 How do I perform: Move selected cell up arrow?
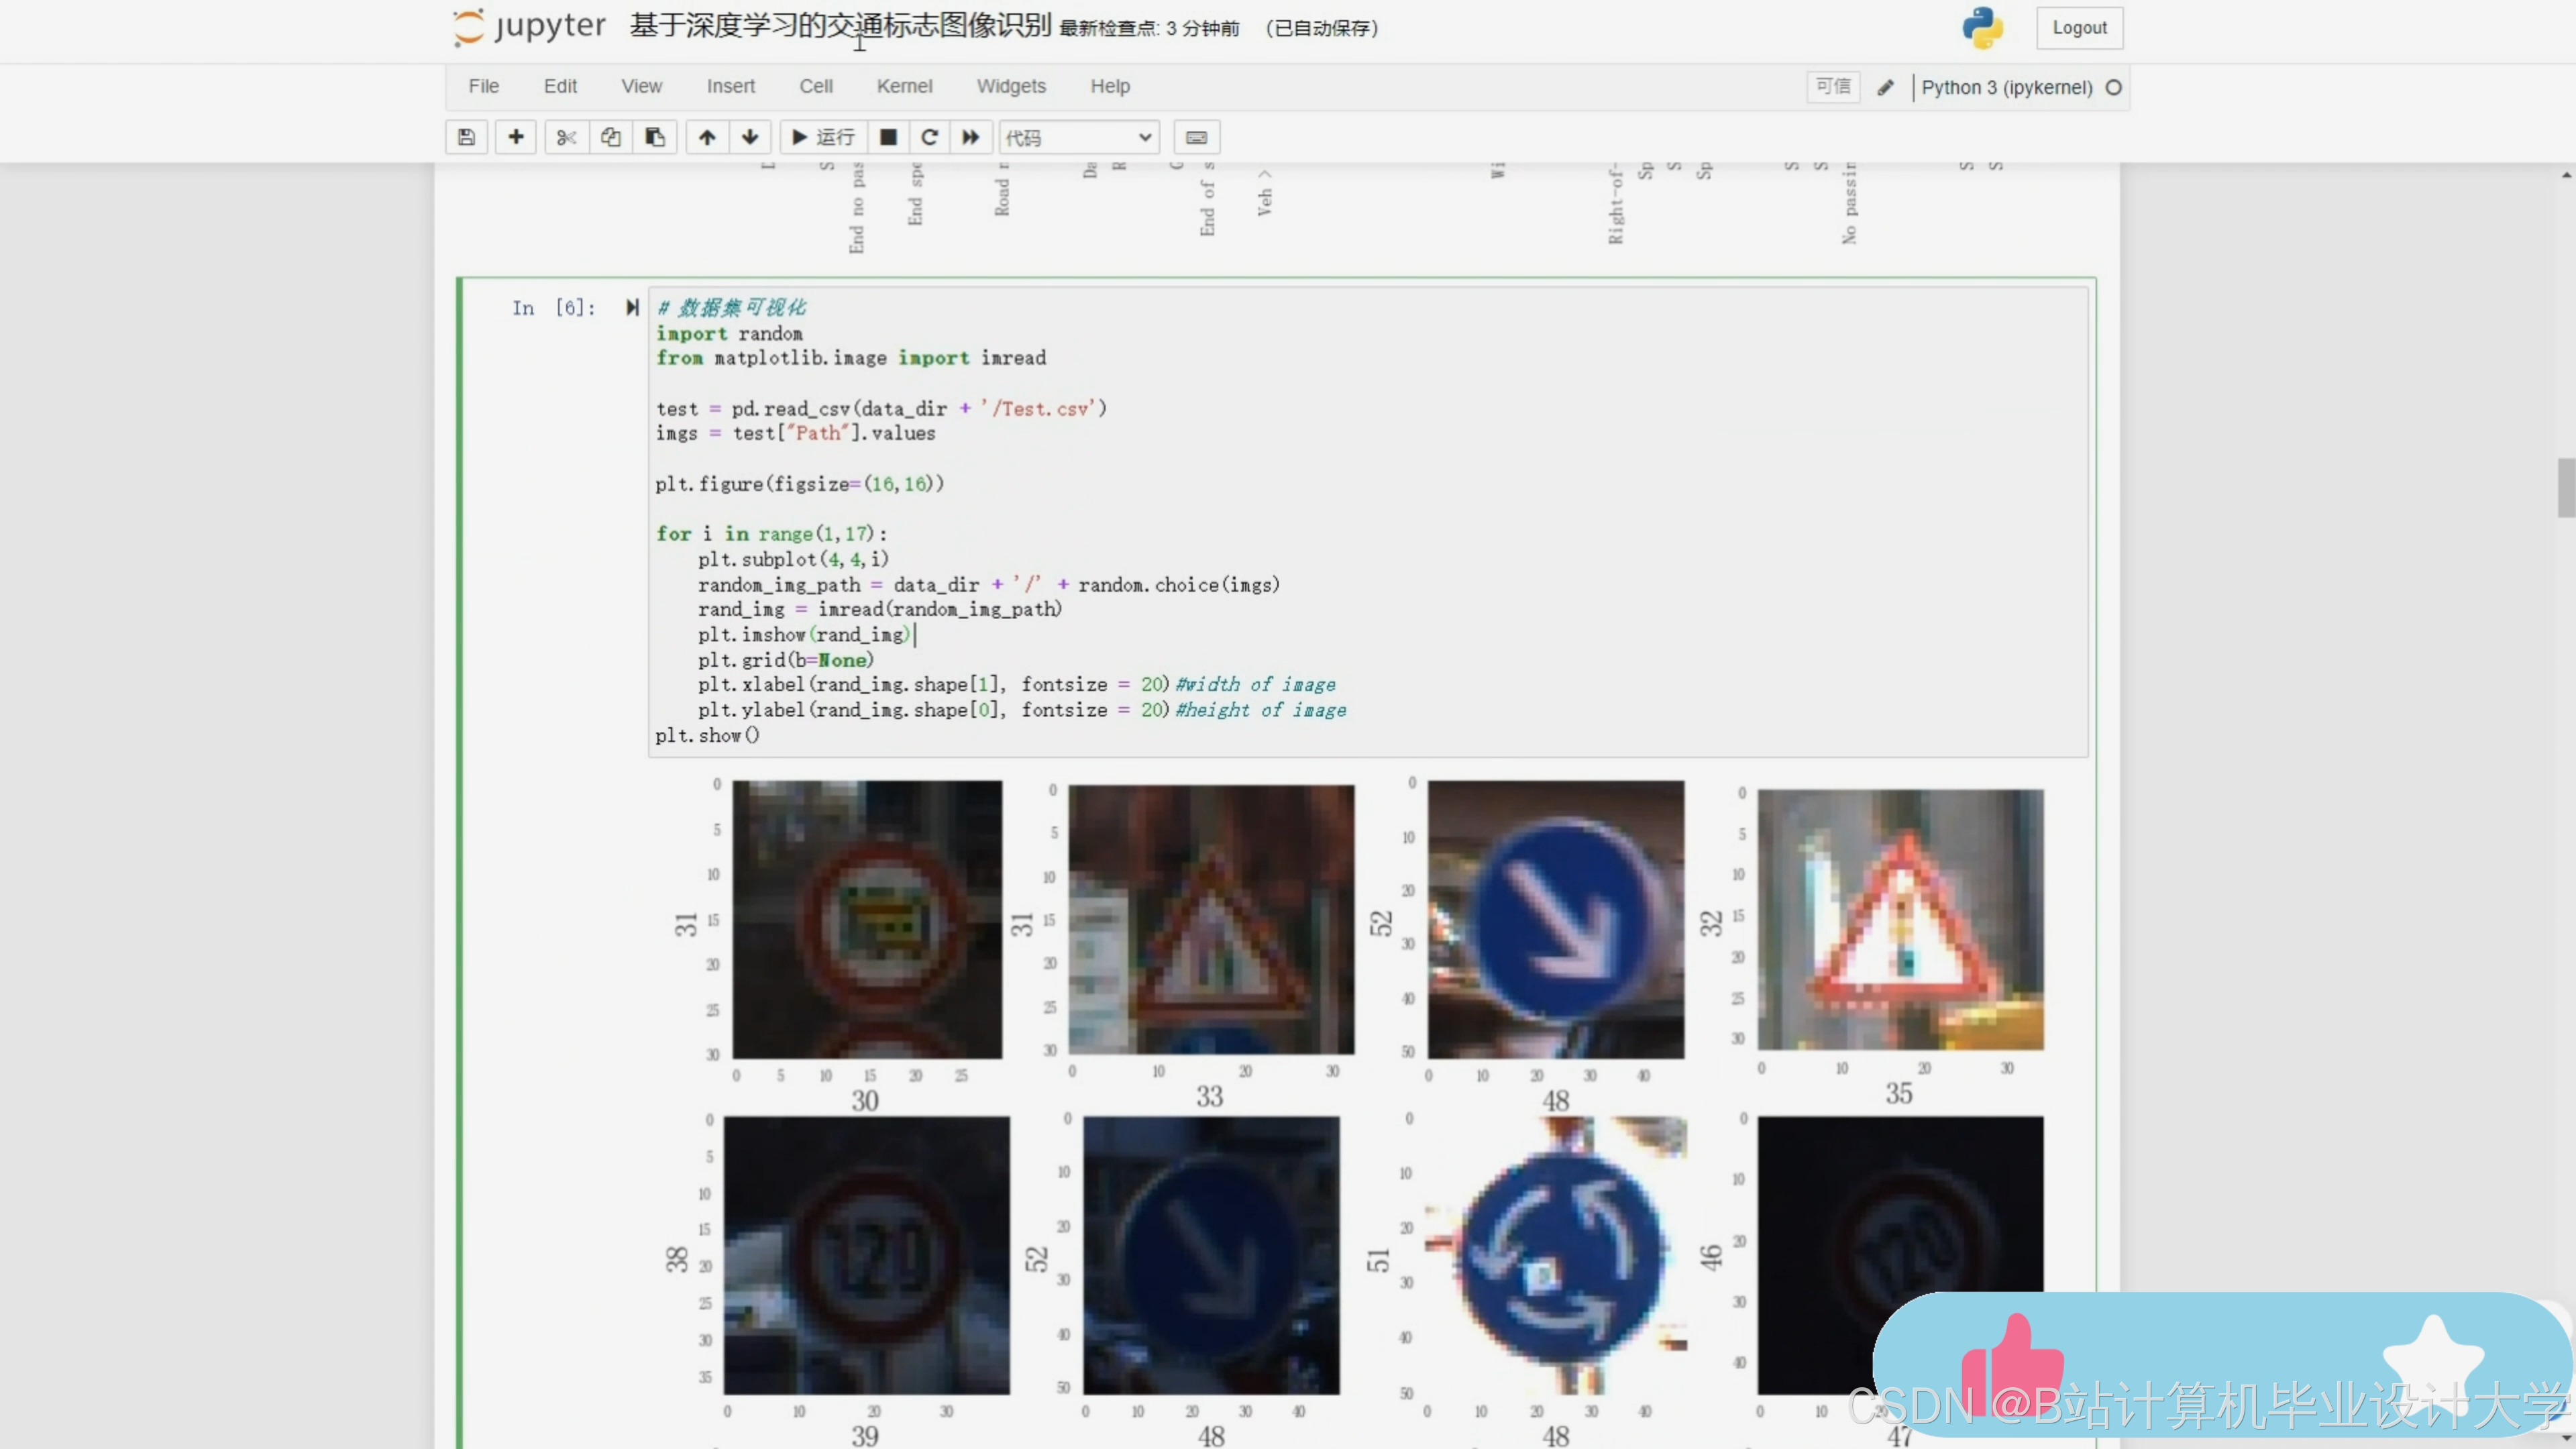pos(707,137)
